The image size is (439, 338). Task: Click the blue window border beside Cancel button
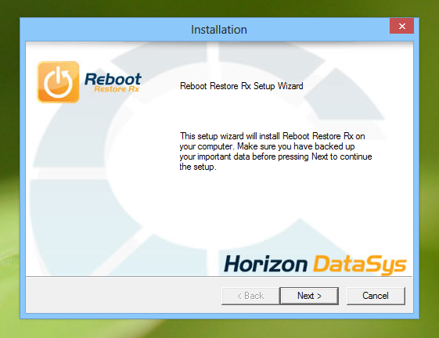416,296
